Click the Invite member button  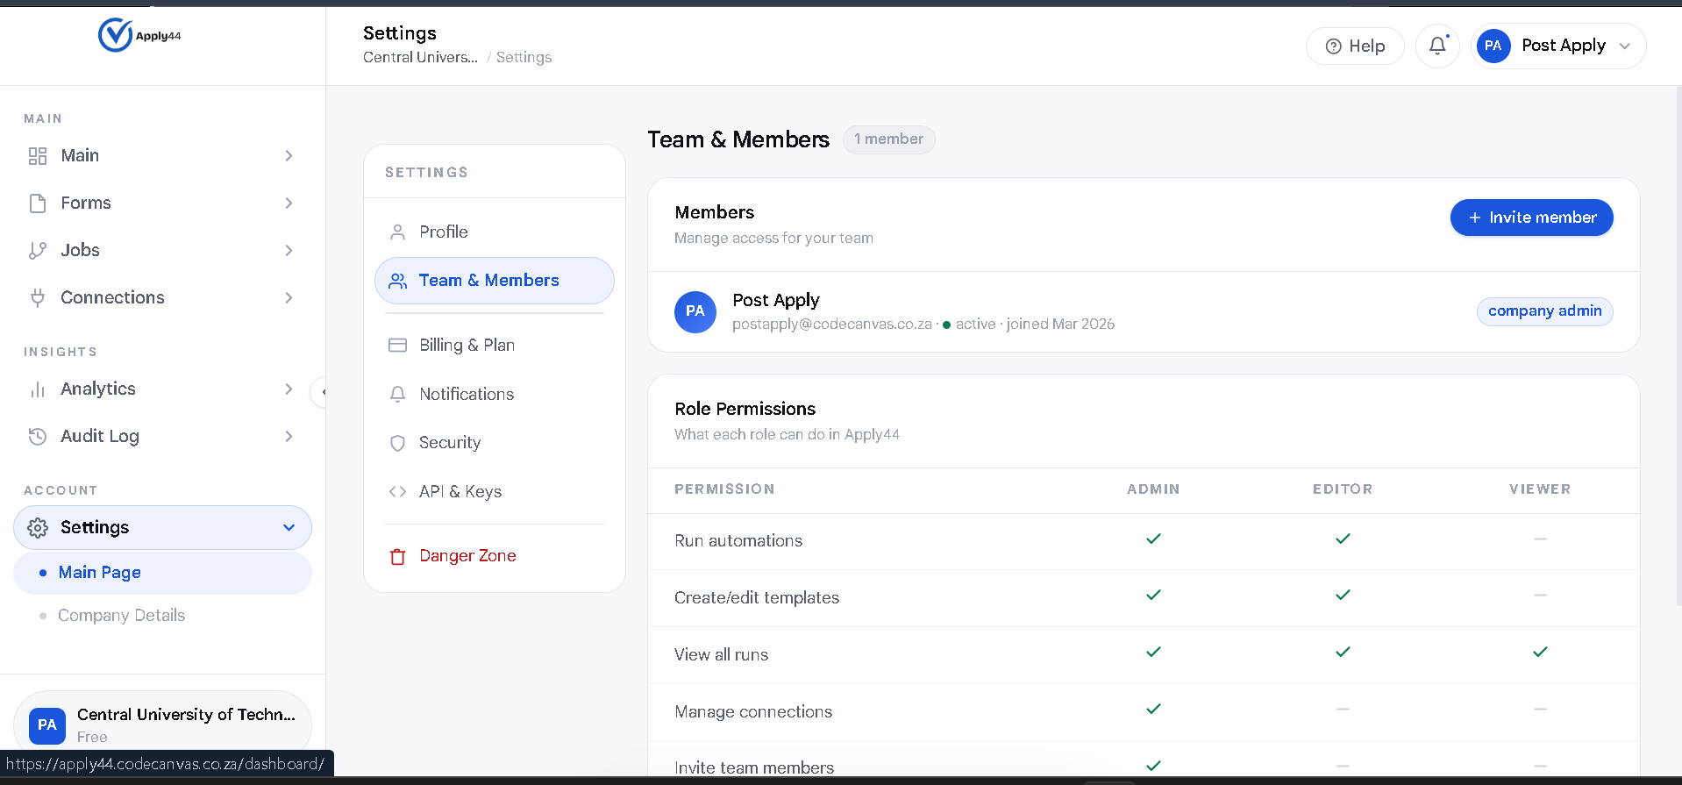point(1531,218)
